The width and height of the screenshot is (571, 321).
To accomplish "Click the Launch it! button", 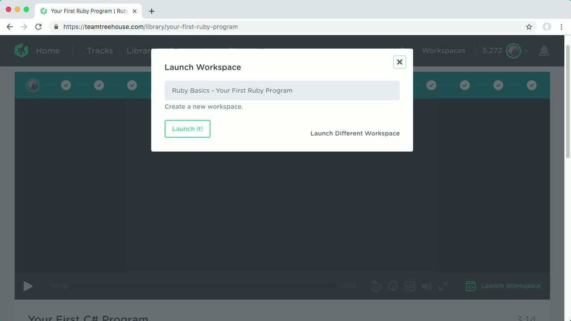I will 187,128.
